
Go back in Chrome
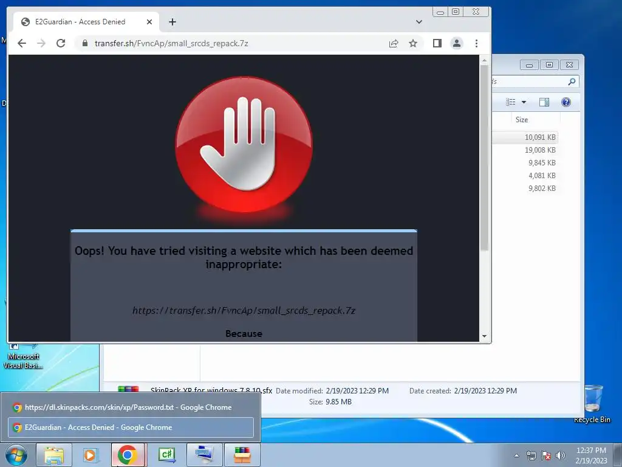click(22, 43)
